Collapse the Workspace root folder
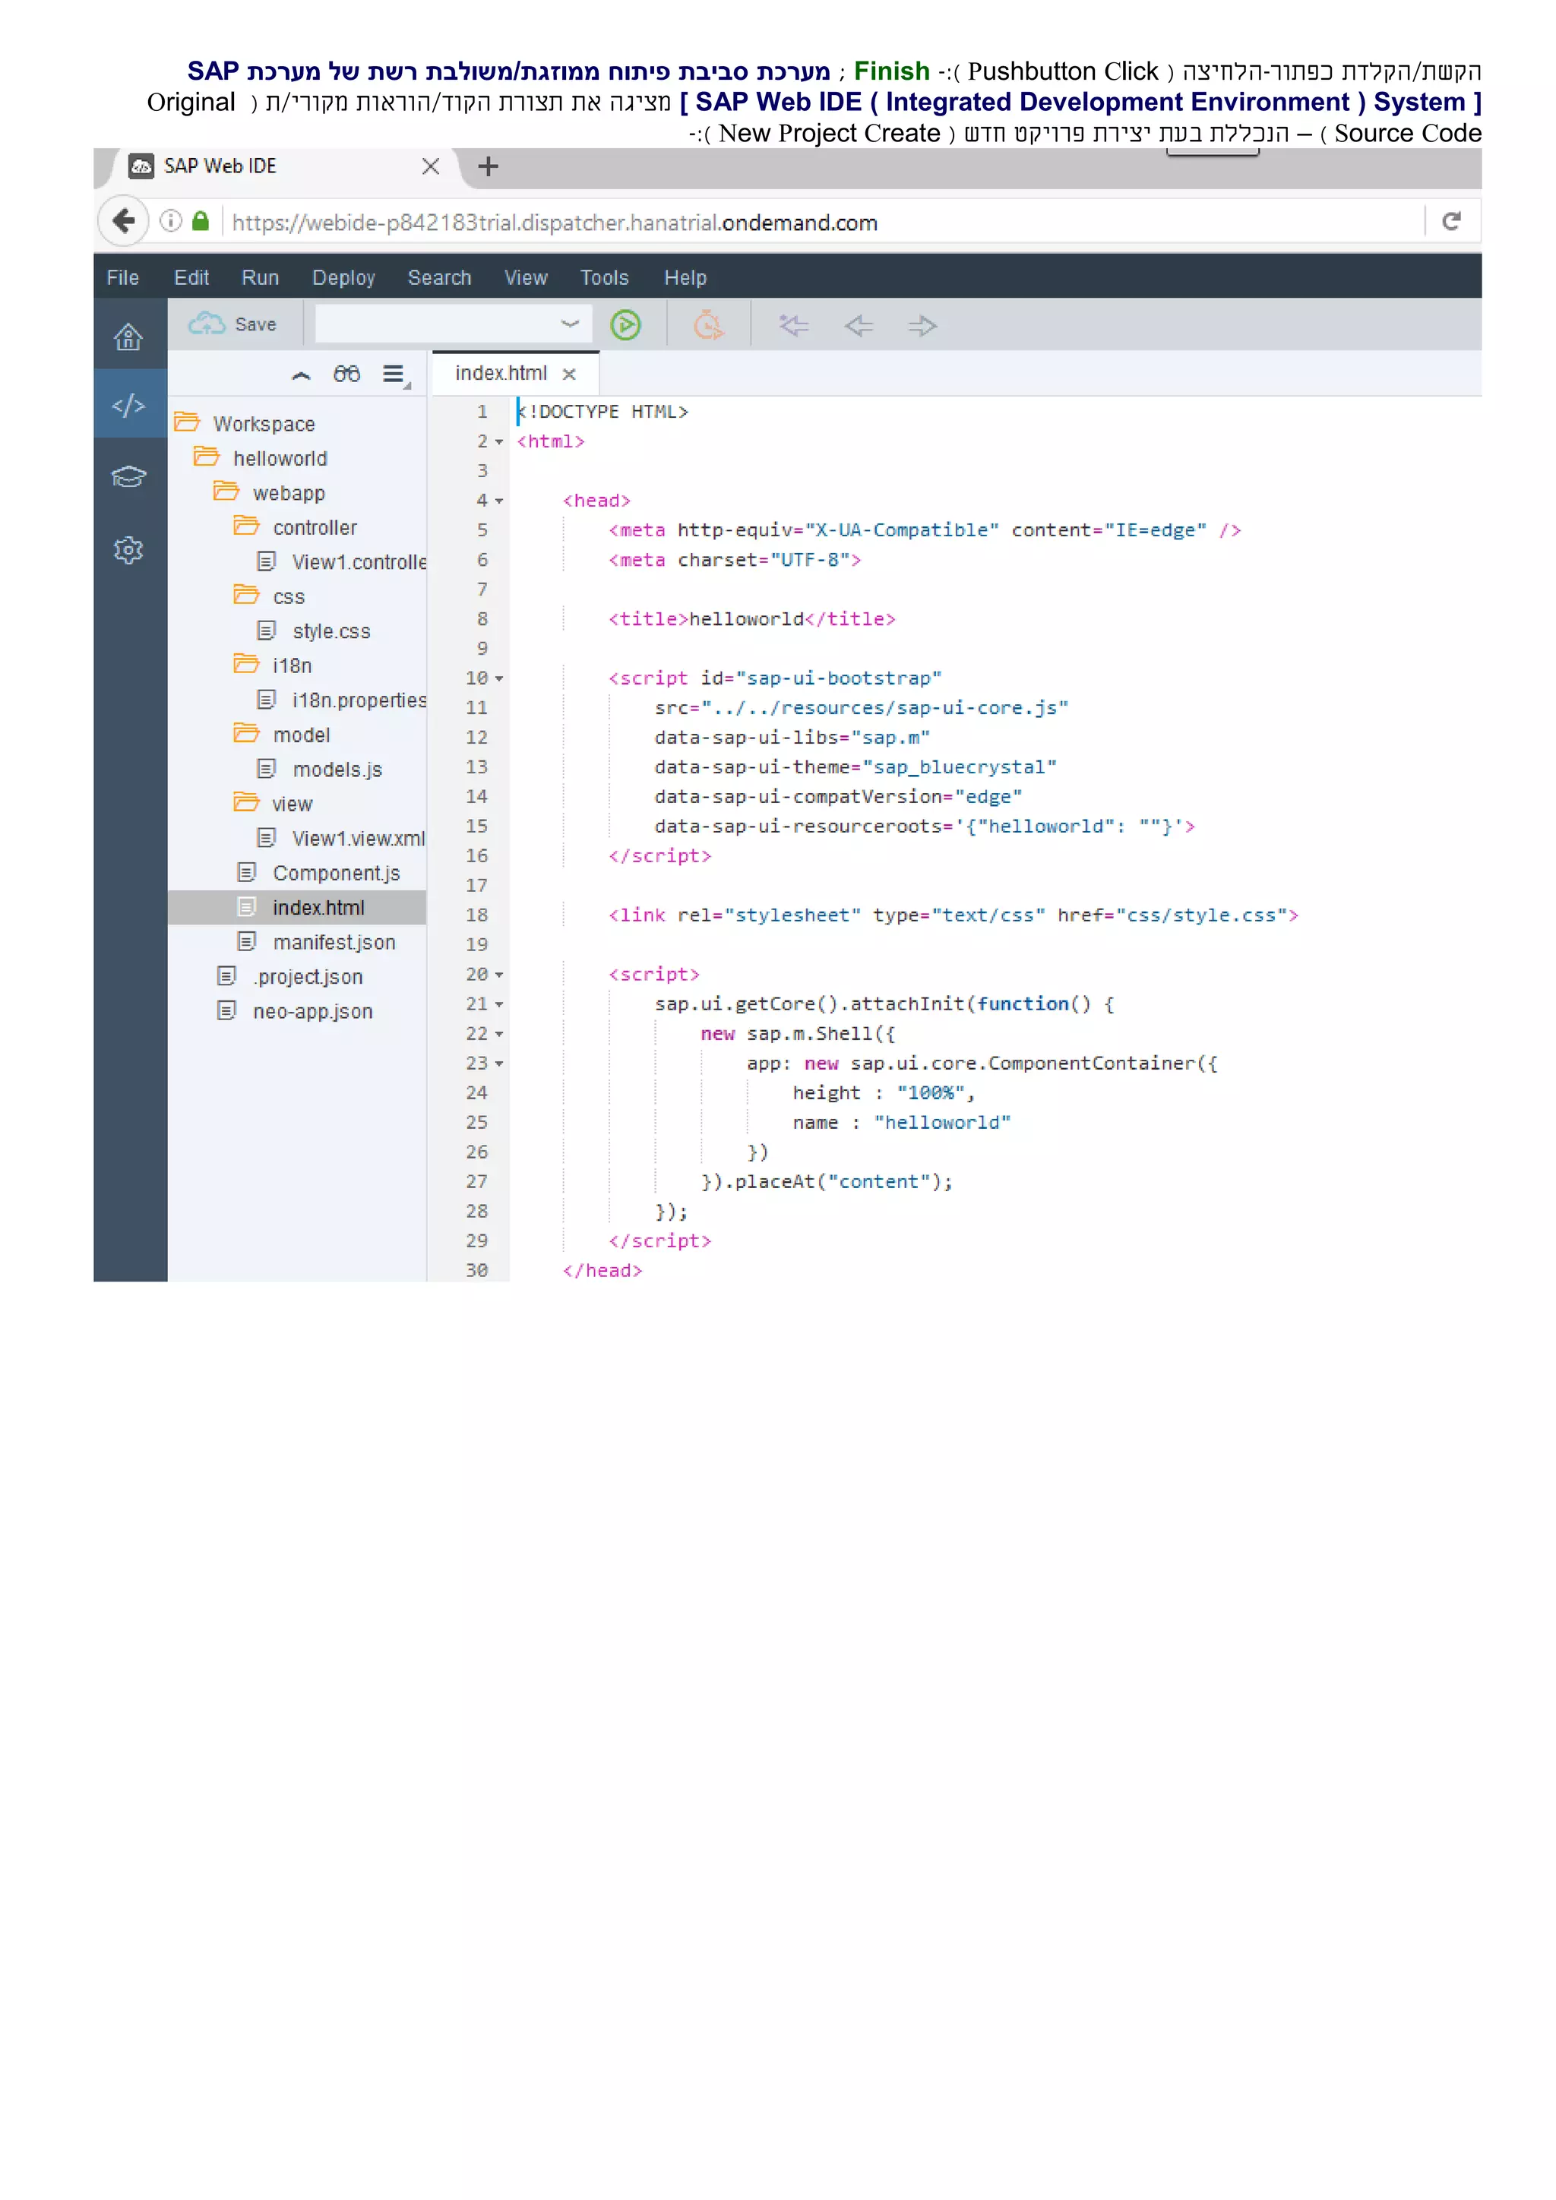The image size is (1556, 2200). pos(187,422)
